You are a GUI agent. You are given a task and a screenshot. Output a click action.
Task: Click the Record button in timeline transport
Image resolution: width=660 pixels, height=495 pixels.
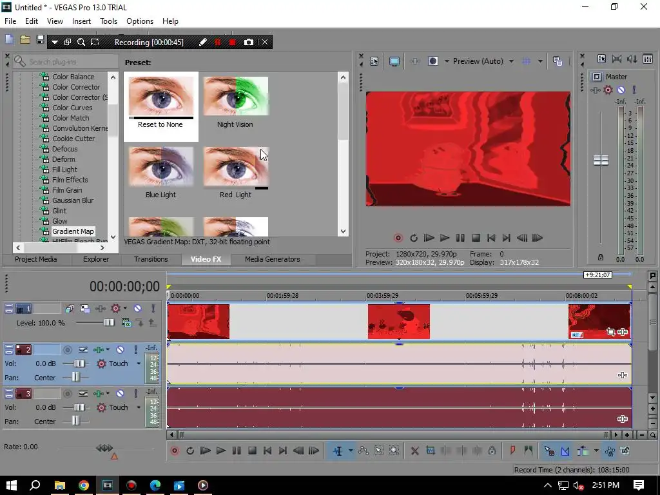[175, 451]
